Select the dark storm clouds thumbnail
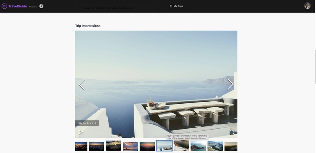 [x=113, y=146]
